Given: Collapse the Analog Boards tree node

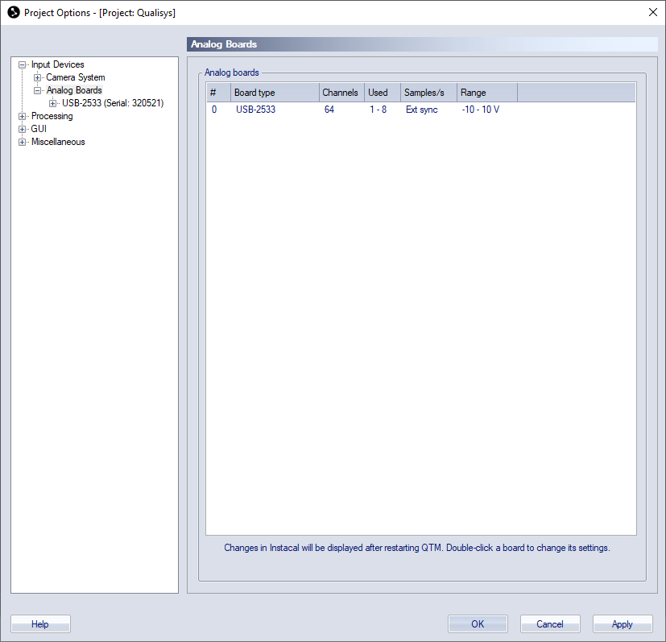Looking at the screenshot, I should pyautogui.click(x=38, y=91).
